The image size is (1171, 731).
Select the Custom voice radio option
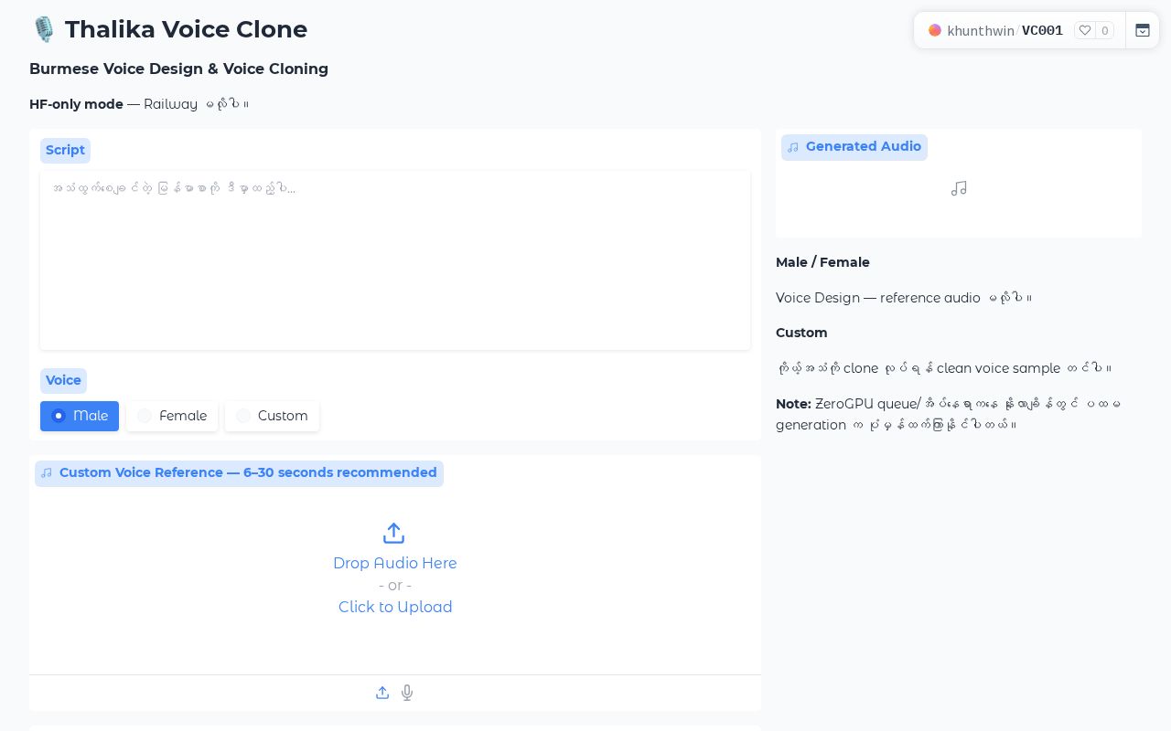click(272, 416)
